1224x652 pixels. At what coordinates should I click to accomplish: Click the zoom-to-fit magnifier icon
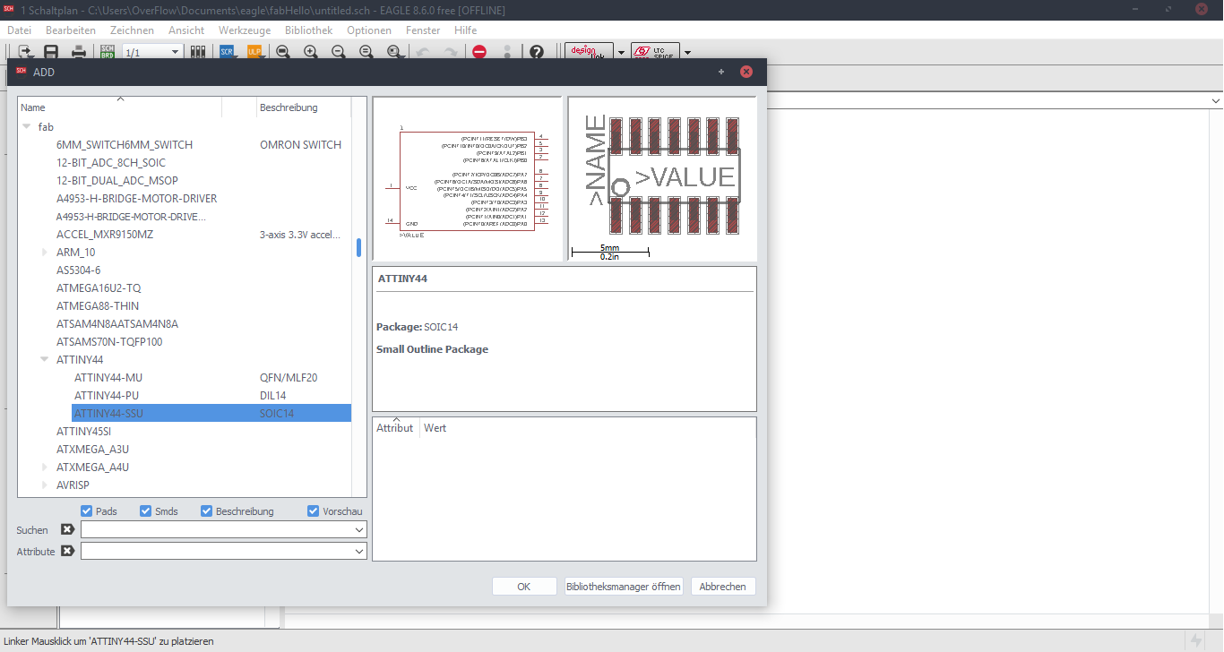pos(282,52)
